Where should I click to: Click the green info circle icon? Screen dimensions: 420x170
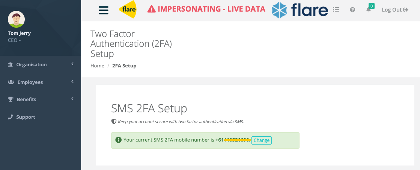118,140
